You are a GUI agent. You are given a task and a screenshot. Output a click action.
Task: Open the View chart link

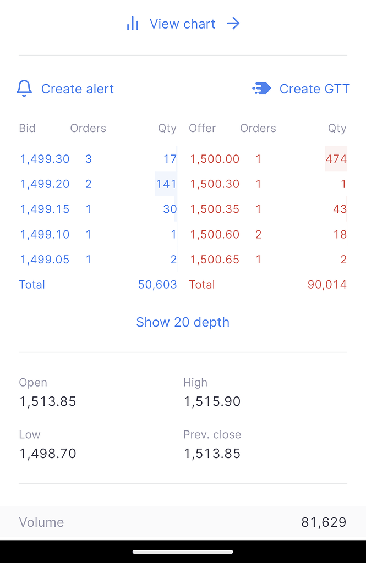tap(182, 24)
